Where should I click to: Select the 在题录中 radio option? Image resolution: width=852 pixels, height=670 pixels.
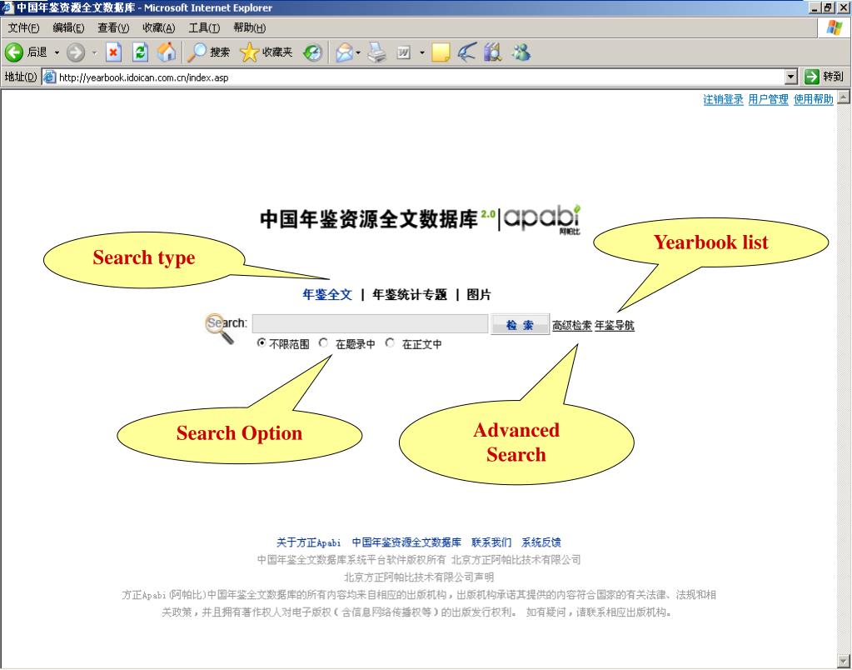click(x=323, y=343)
